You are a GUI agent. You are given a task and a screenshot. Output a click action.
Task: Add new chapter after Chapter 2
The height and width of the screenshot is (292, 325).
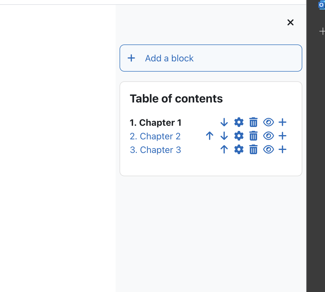(283, 136)
